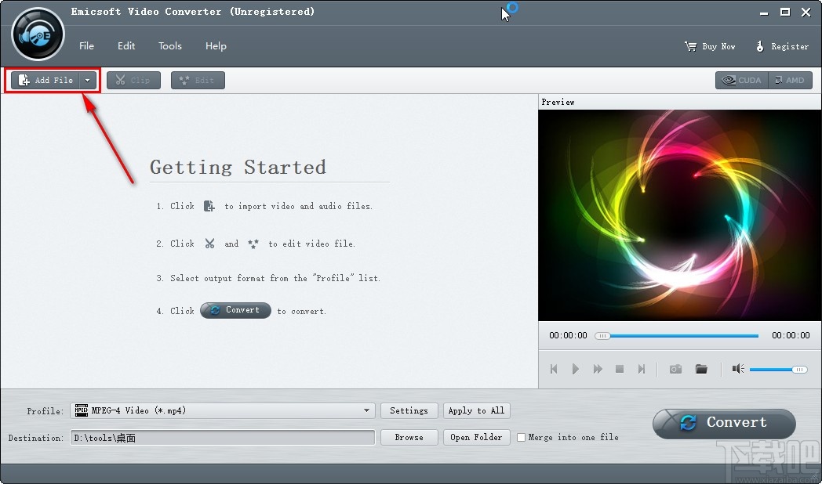
Task: Stop the preview playback
Action: [620, 369]
